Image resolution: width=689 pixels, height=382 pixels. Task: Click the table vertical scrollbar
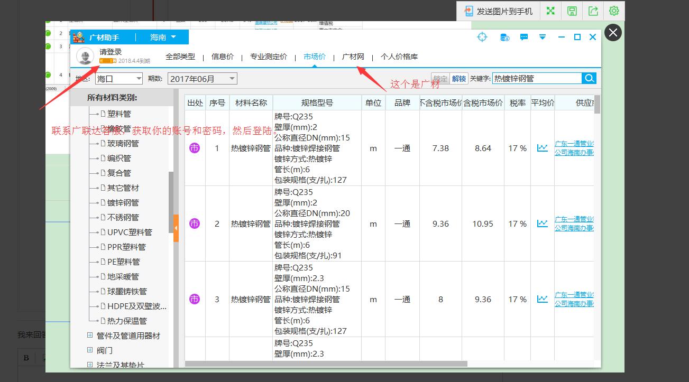(x=597, y=105)
